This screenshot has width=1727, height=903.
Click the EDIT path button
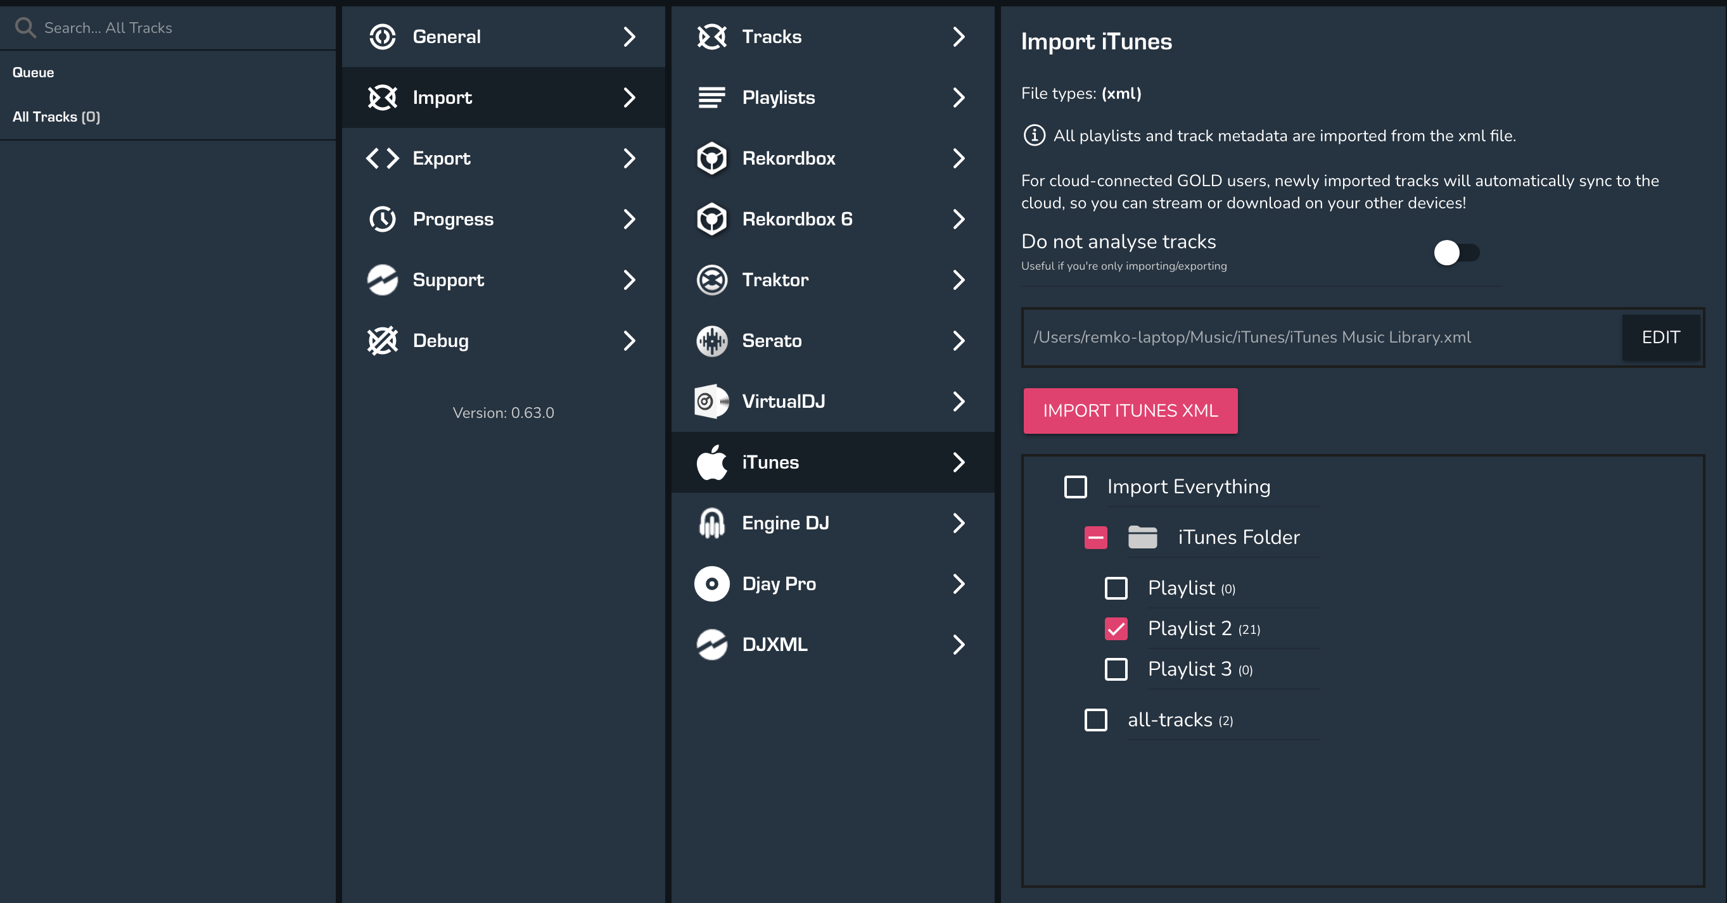click(x=1660, y=338)
